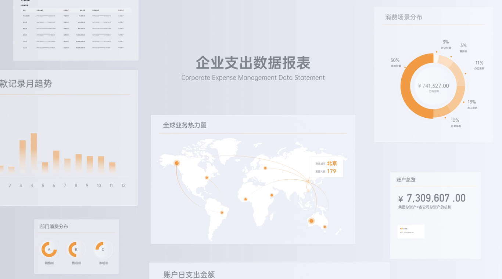Click the ¥741,327.00 used amount in the donut
The width and height of the screenshot is (502, 279).
[434, 86]
